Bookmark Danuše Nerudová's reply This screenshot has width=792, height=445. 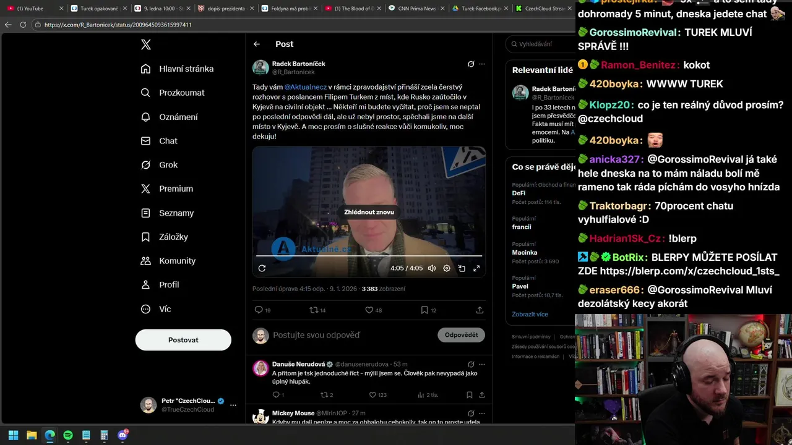point(470,395)
